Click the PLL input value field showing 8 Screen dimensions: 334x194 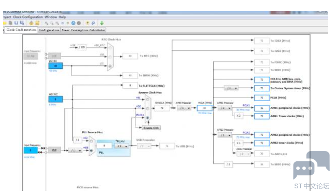[104, 146]
